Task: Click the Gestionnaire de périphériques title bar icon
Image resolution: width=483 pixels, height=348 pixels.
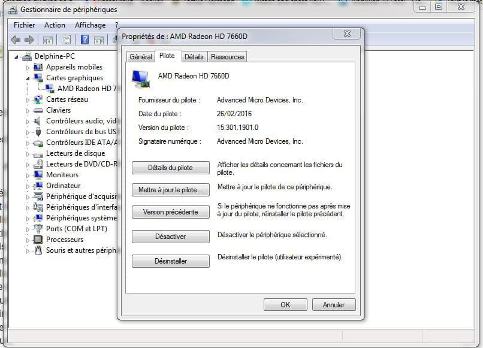Action: point(13,10)
